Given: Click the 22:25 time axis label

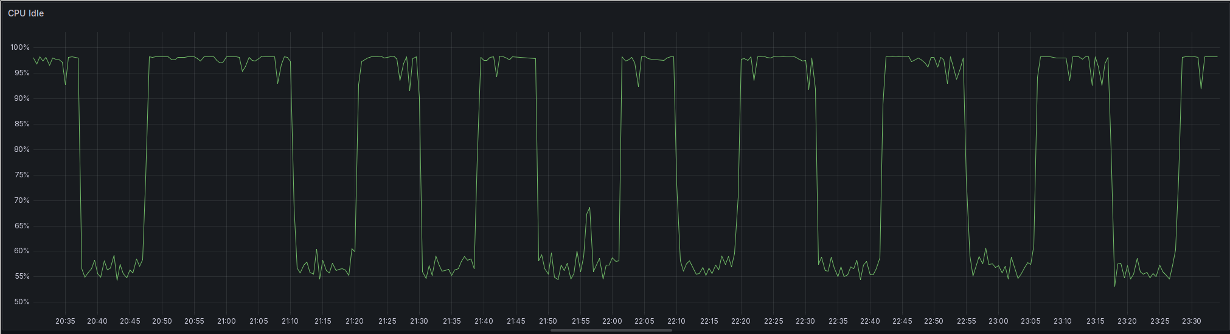Looking at the screenshot, I should click(x=773, y=321).
